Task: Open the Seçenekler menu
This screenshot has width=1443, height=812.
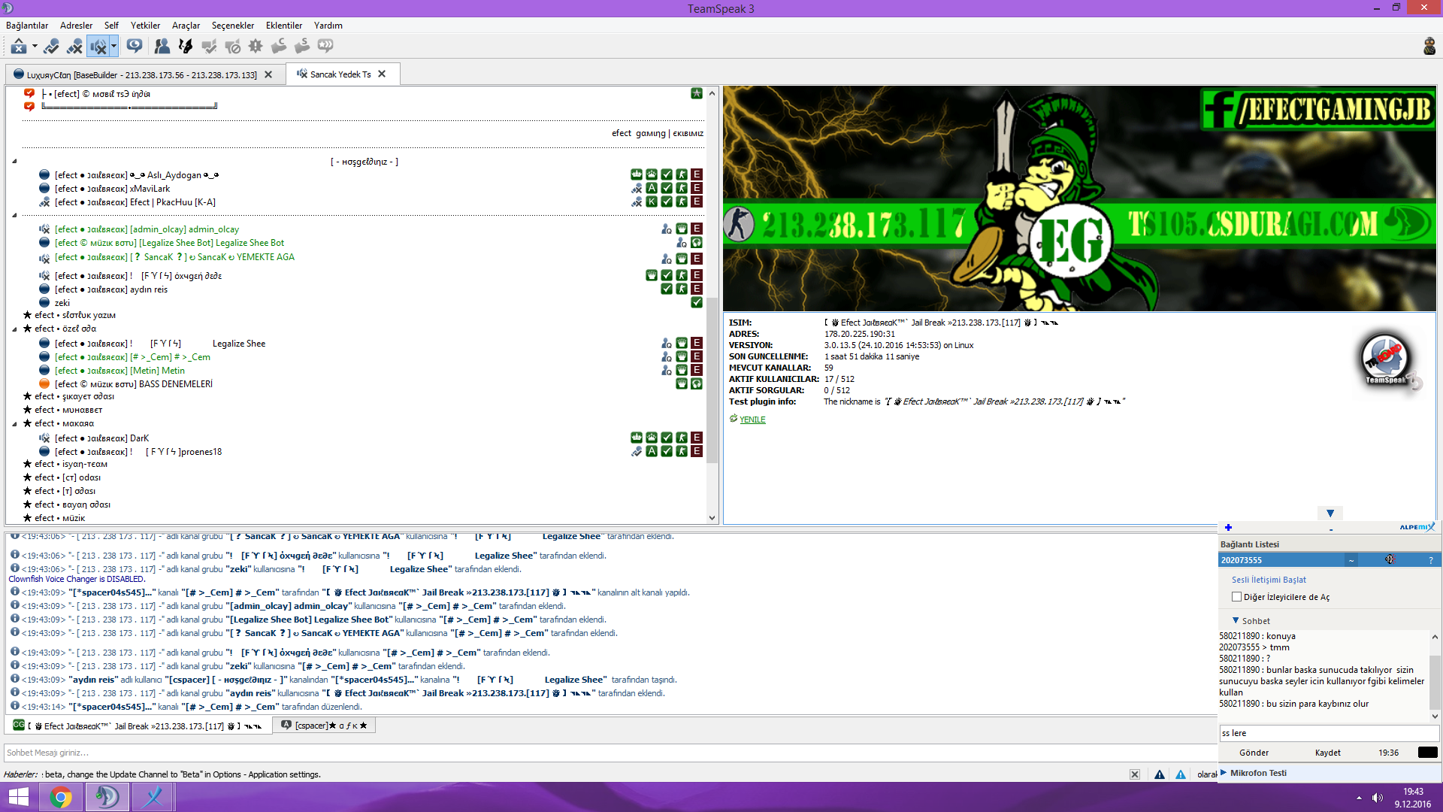Action: tap(233, 26)
